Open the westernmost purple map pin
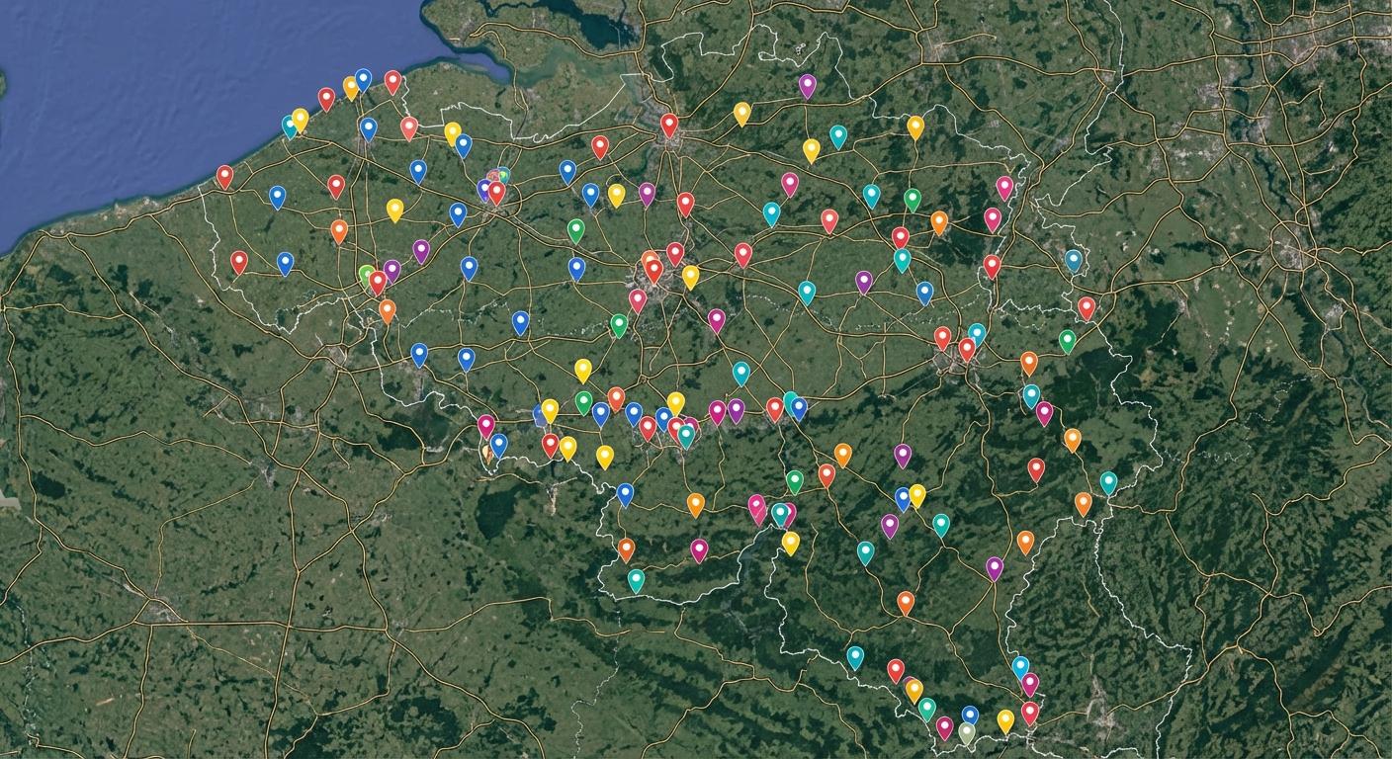 pyautogui.click(x=391, y=270)
